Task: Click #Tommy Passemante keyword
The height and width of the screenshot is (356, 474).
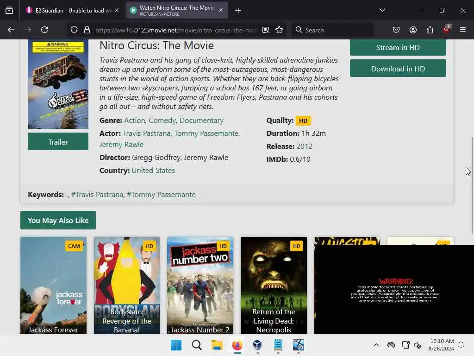Action: pos(161,195)
